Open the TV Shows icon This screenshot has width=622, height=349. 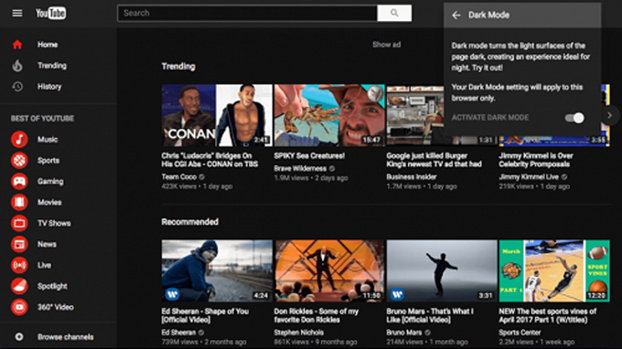point(19,224)
